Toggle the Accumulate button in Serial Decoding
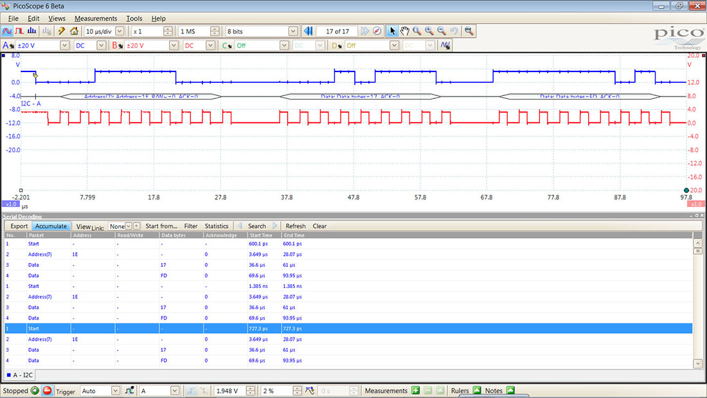This screenshot has width=707, height=398. pyautogui.click(x=51, y=226)
